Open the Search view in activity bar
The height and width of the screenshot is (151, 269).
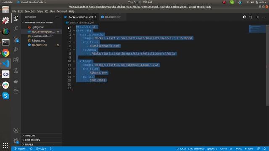point(16,29)
